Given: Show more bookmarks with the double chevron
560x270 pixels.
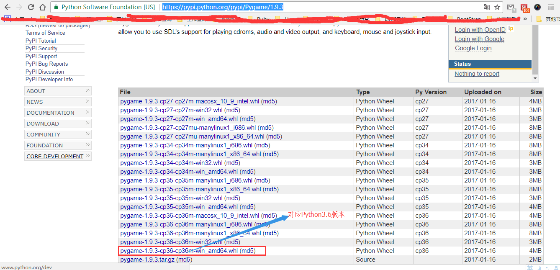Looking at the screenshot, I should (525, 19).
